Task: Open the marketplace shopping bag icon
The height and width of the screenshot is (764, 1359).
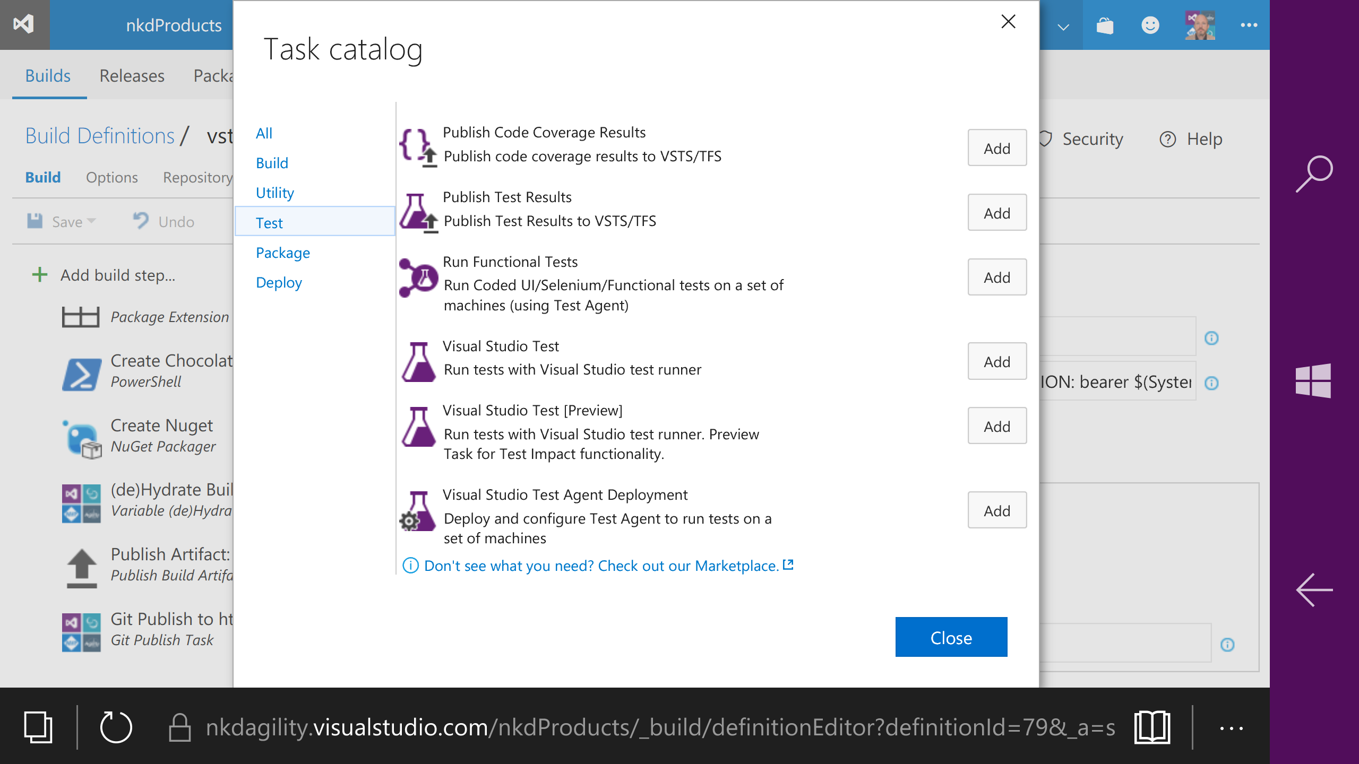Action: pyautogui.click(x=1105, y=25)
